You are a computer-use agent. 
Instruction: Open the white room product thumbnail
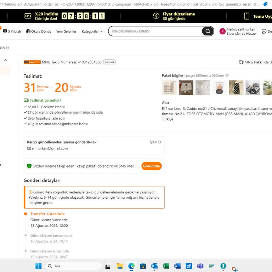tap(203, 87)
